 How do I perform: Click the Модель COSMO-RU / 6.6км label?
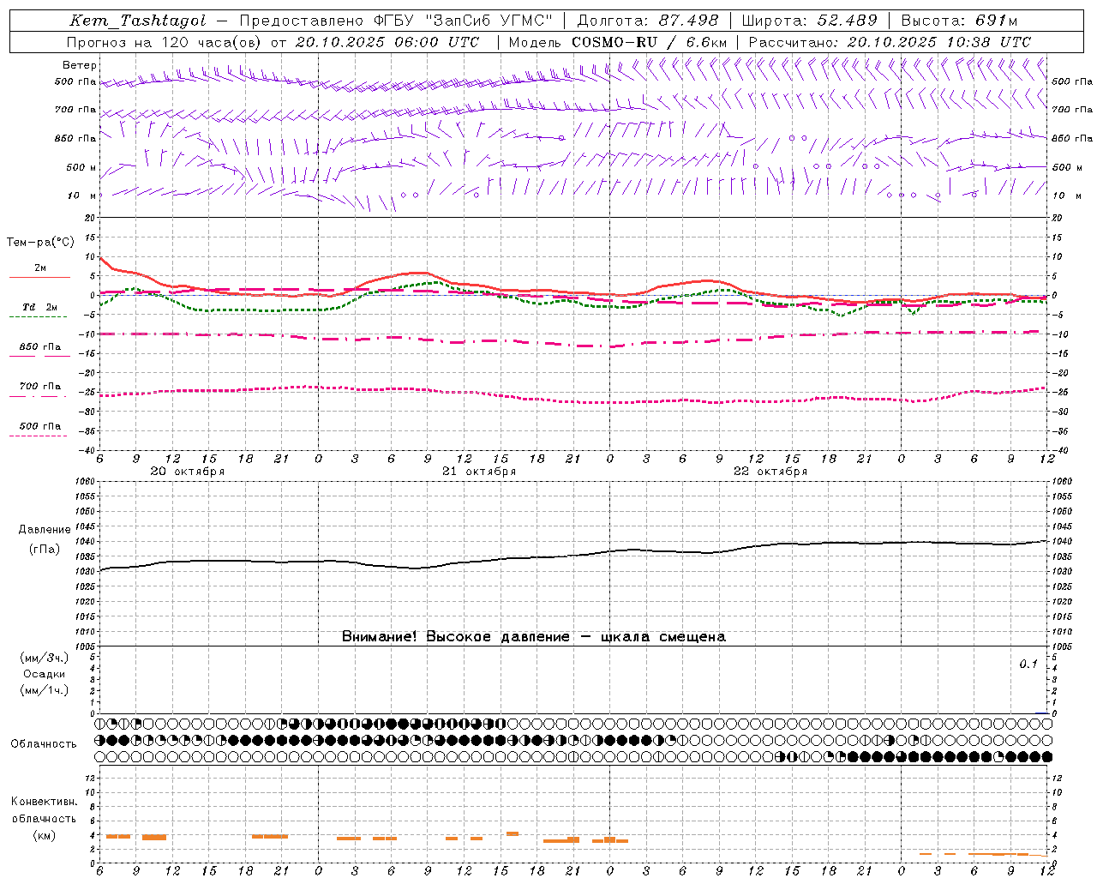click(618, 42)
